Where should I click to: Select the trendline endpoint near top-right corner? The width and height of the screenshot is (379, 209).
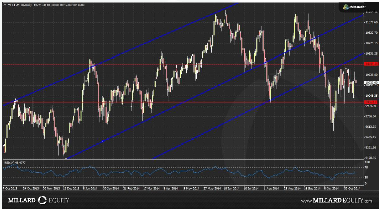click(364, 15)
